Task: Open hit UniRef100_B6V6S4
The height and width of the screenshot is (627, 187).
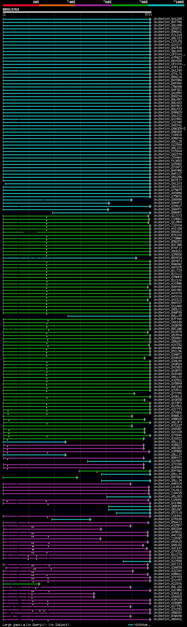Action: click(168, 258)
